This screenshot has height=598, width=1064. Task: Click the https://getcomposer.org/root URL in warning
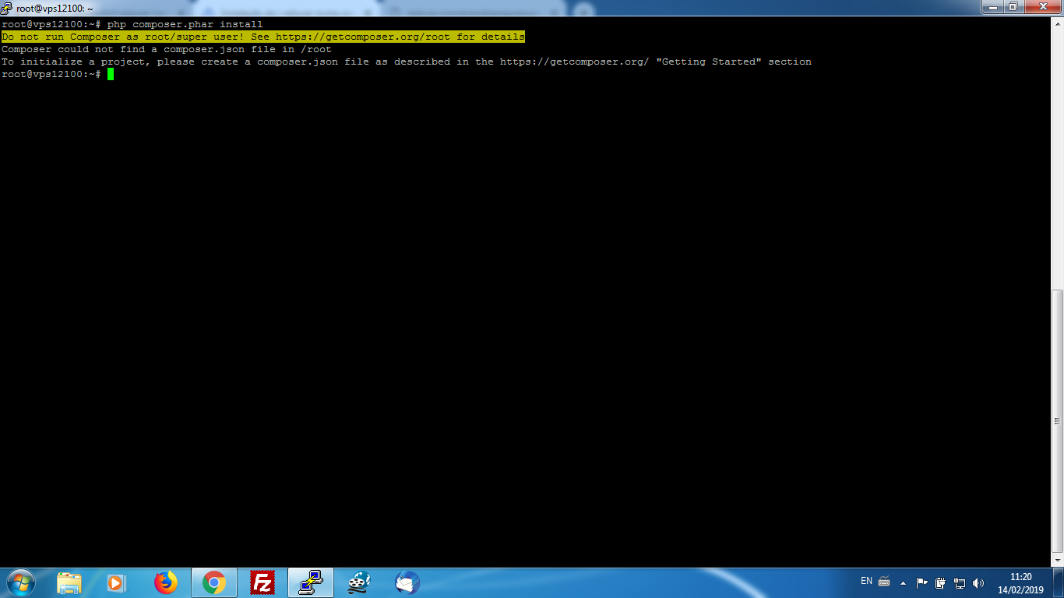(363, 37)
